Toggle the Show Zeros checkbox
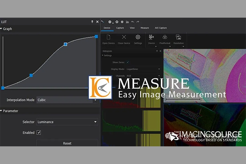The image size is (246, 164). (x=128, y=62)
